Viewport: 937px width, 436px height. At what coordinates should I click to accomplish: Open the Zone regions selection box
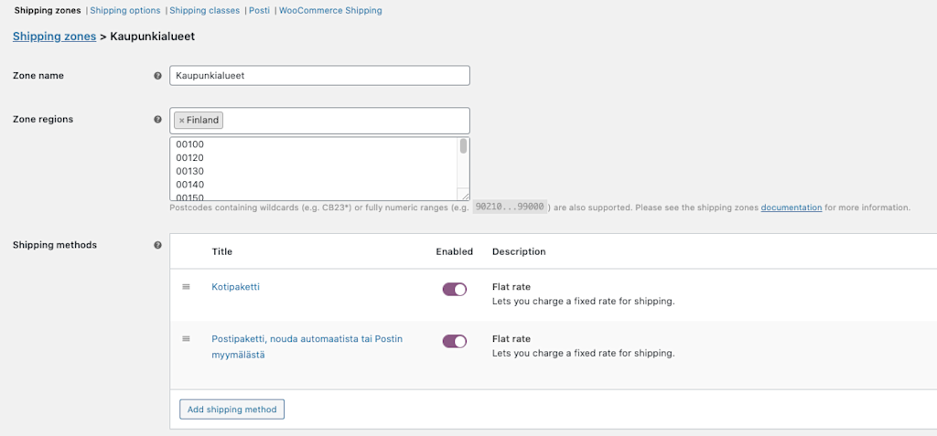(319, 121)
